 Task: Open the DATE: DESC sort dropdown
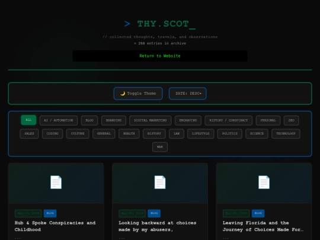point(187,94)
